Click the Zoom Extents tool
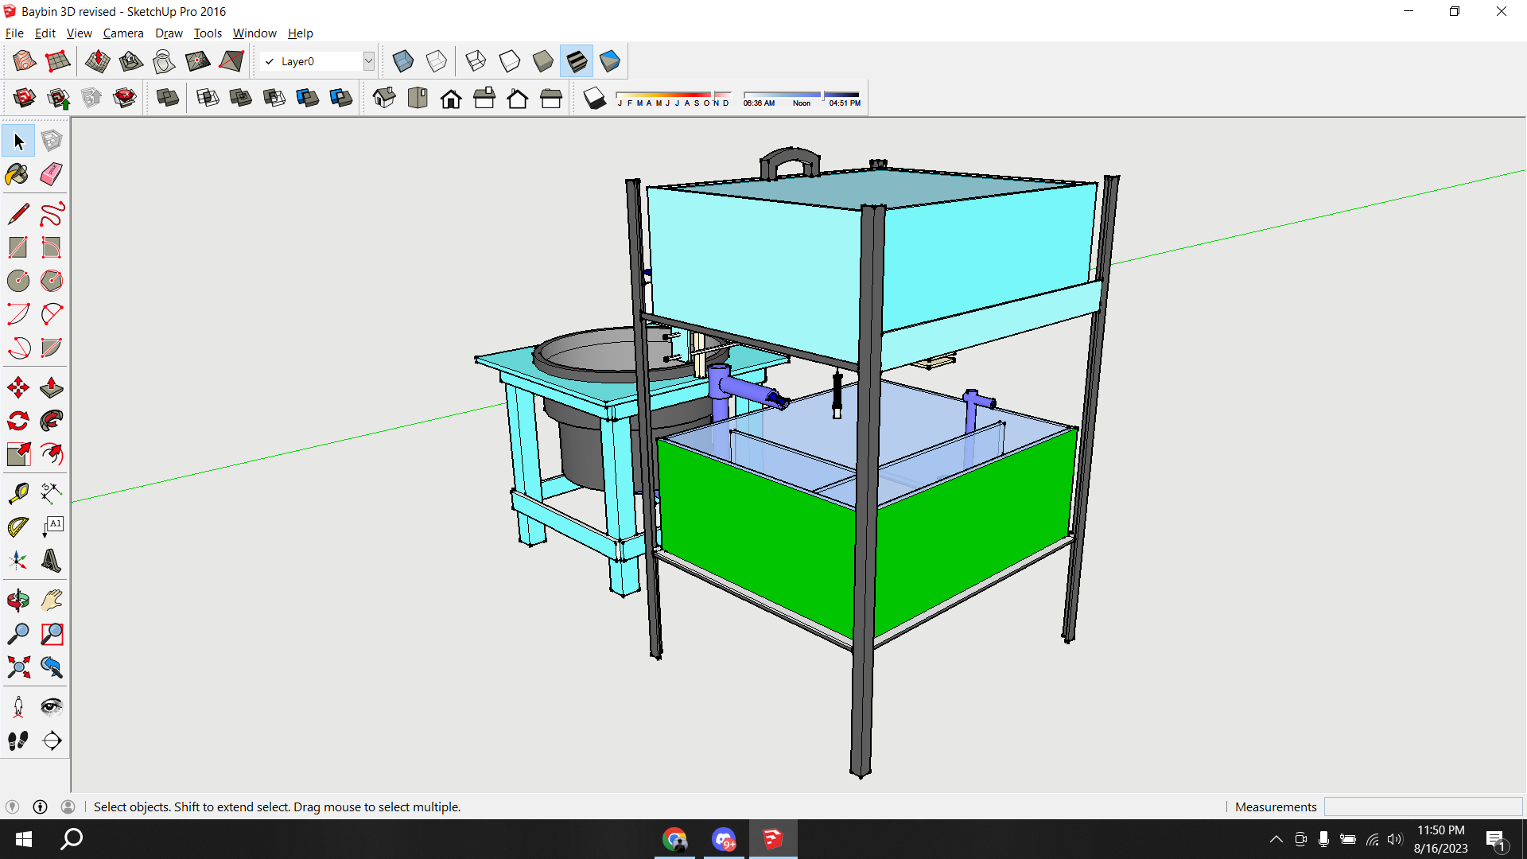 tap(17, 667)
